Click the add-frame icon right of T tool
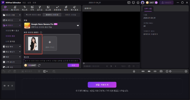The image size is (190, 100). tap(54, 71)
